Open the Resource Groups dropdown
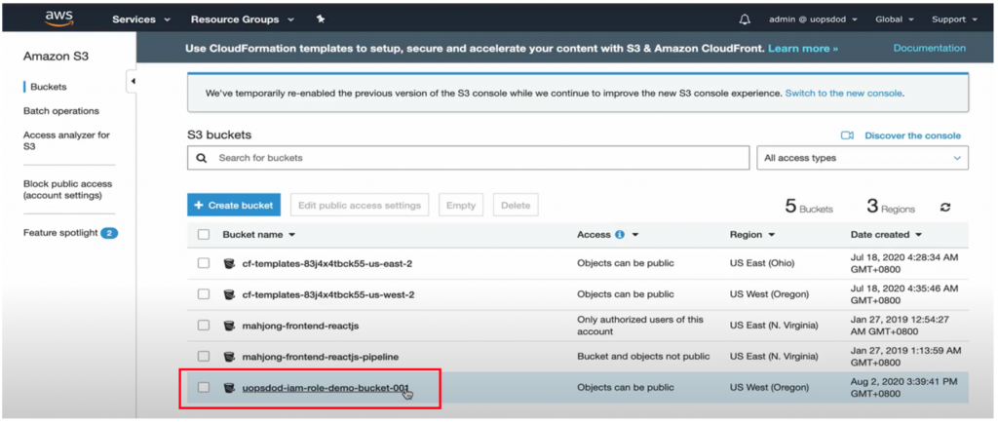998x424 pixels. (243, 19)
